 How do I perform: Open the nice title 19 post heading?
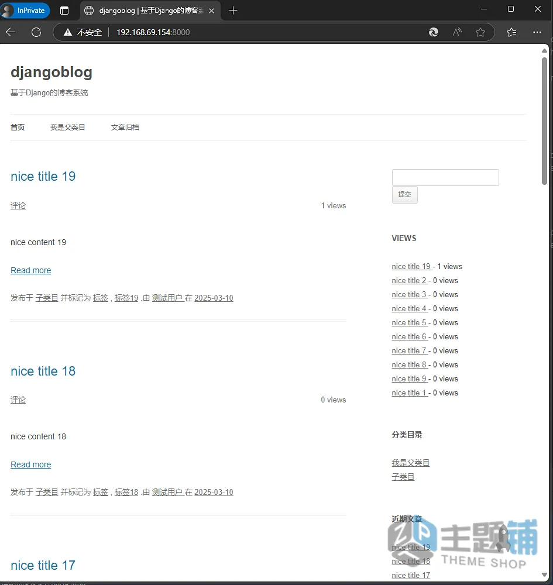[43, 176]
